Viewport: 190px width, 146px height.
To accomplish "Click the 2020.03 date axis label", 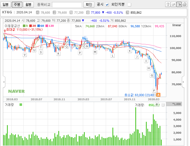I will (154, 99).
